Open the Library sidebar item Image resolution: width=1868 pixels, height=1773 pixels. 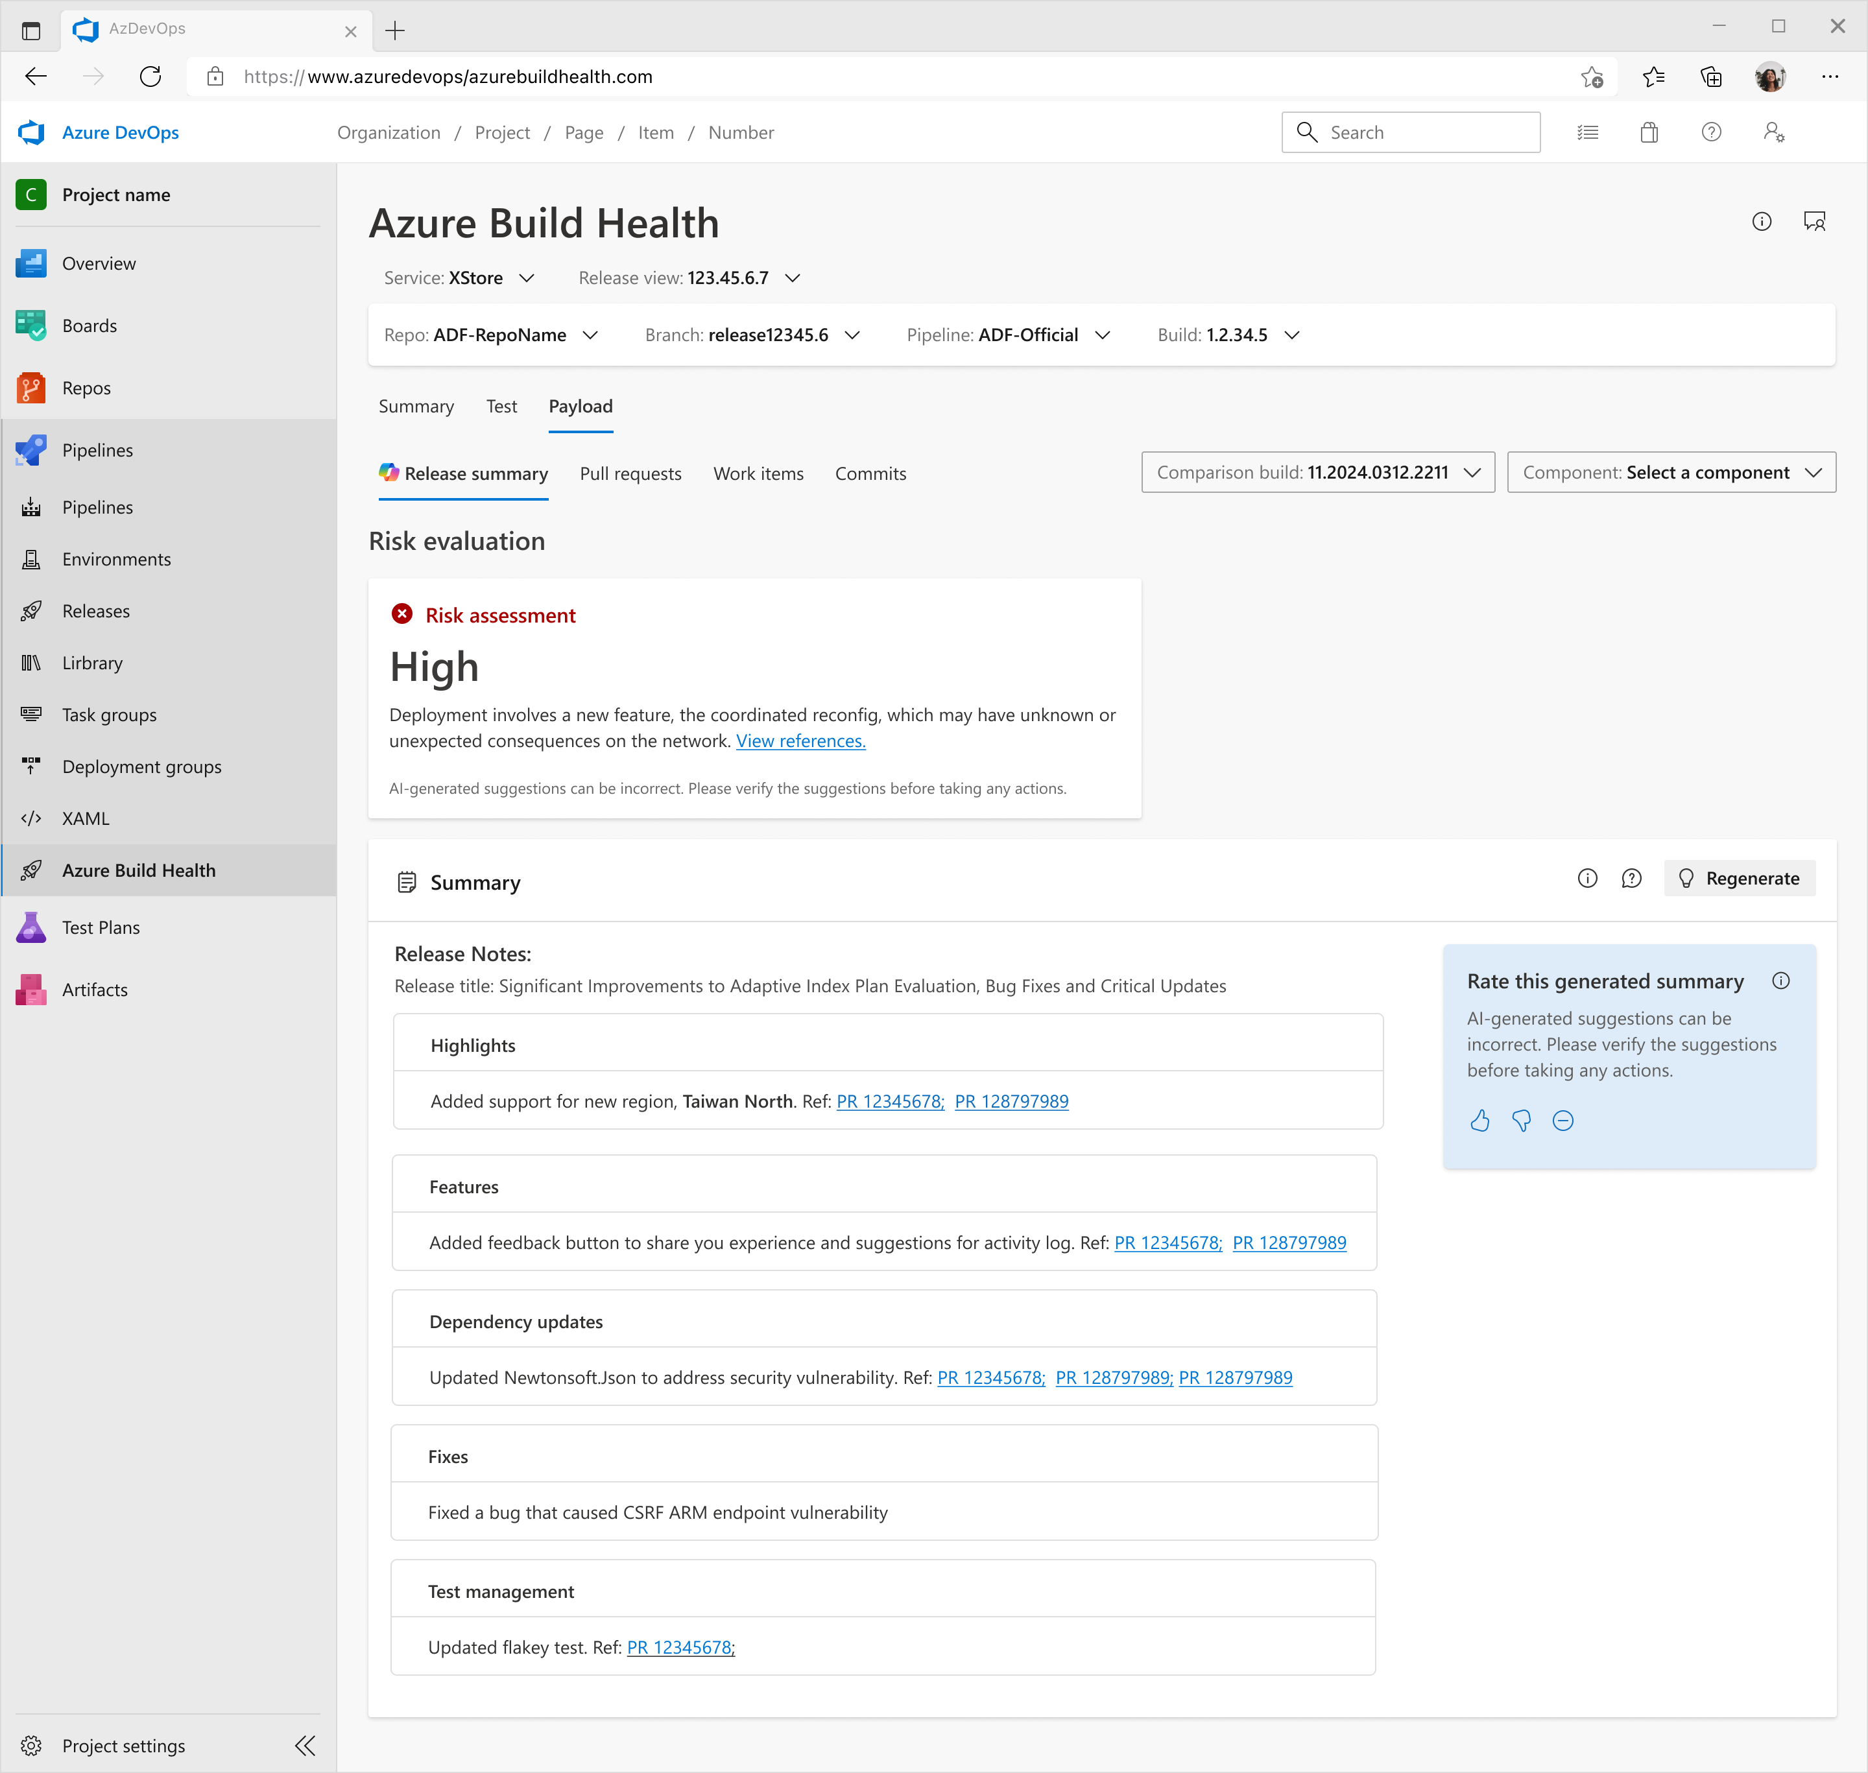91,663
